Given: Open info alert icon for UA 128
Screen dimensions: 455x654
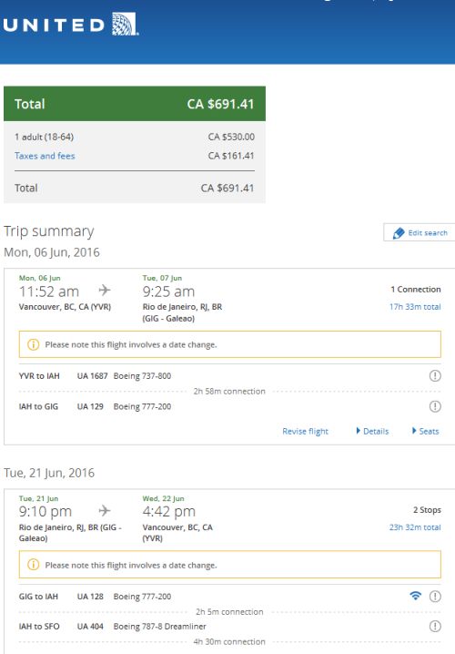Looking at the screenshot, I should (x=435, y=597).
